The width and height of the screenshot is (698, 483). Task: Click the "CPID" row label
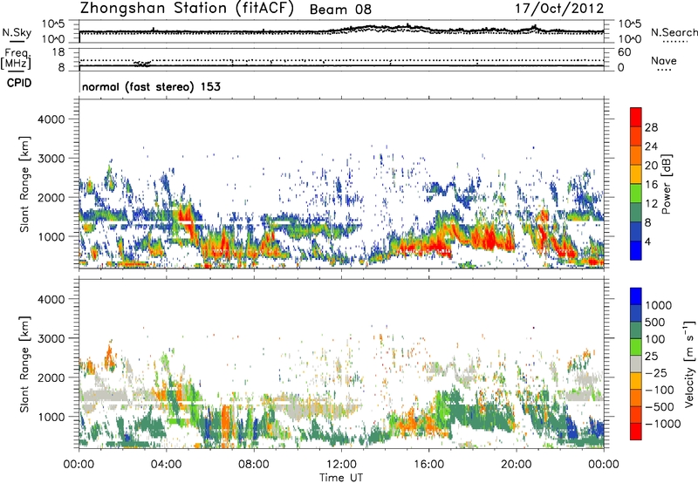pos(18,83)
